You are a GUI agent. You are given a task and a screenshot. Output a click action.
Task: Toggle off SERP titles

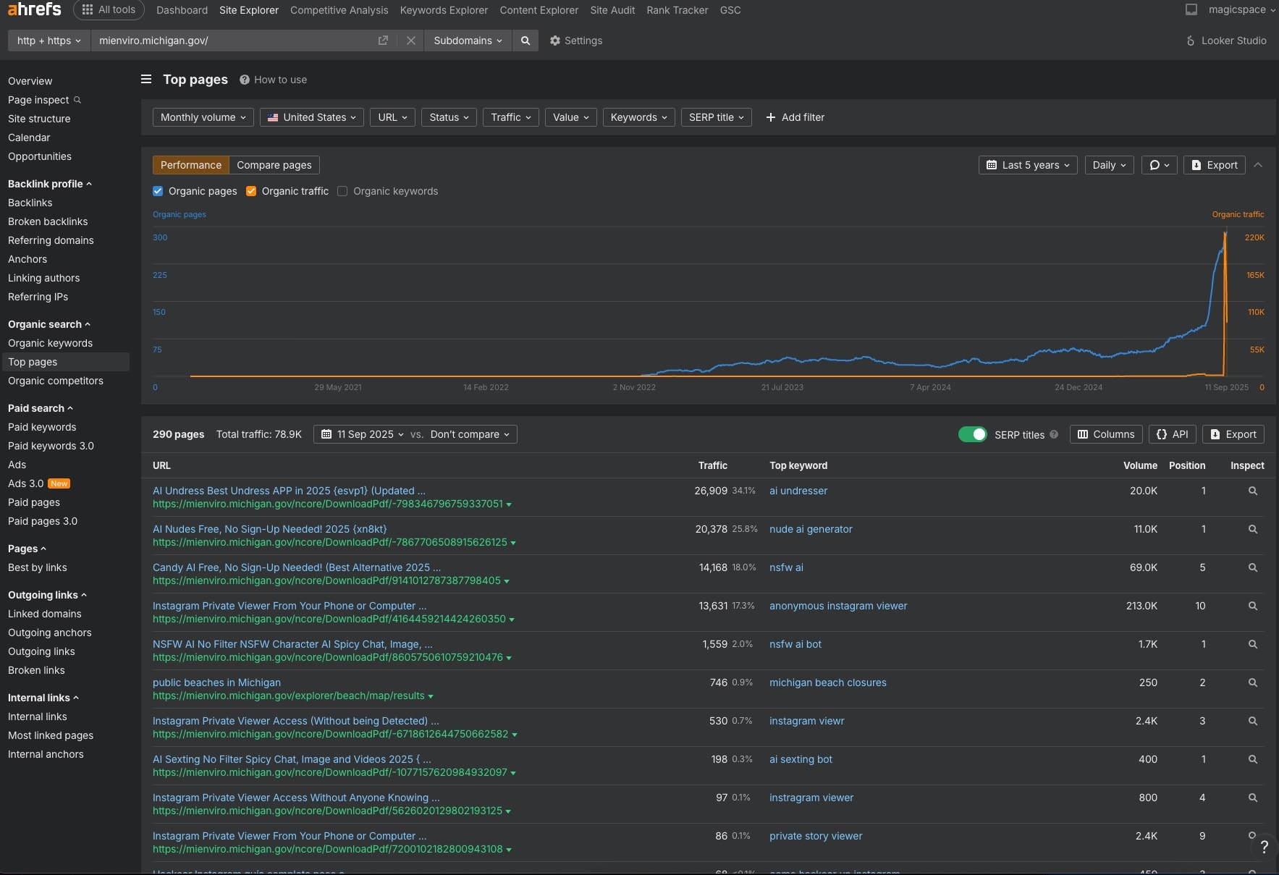coord(974,434)
